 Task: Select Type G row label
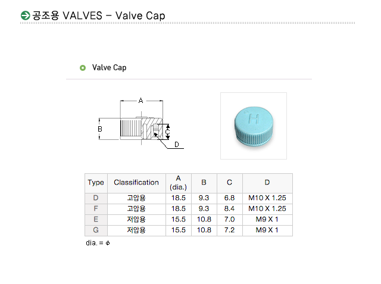pos(96,230)
